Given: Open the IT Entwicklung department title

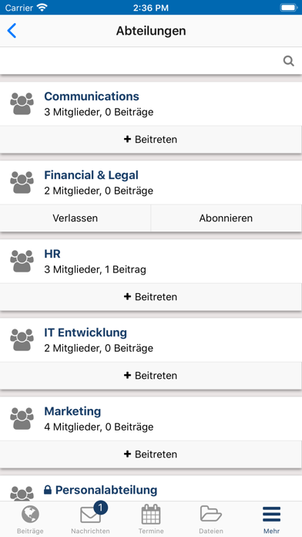Looking at the screenshot, I should click(x=86, y=333).
